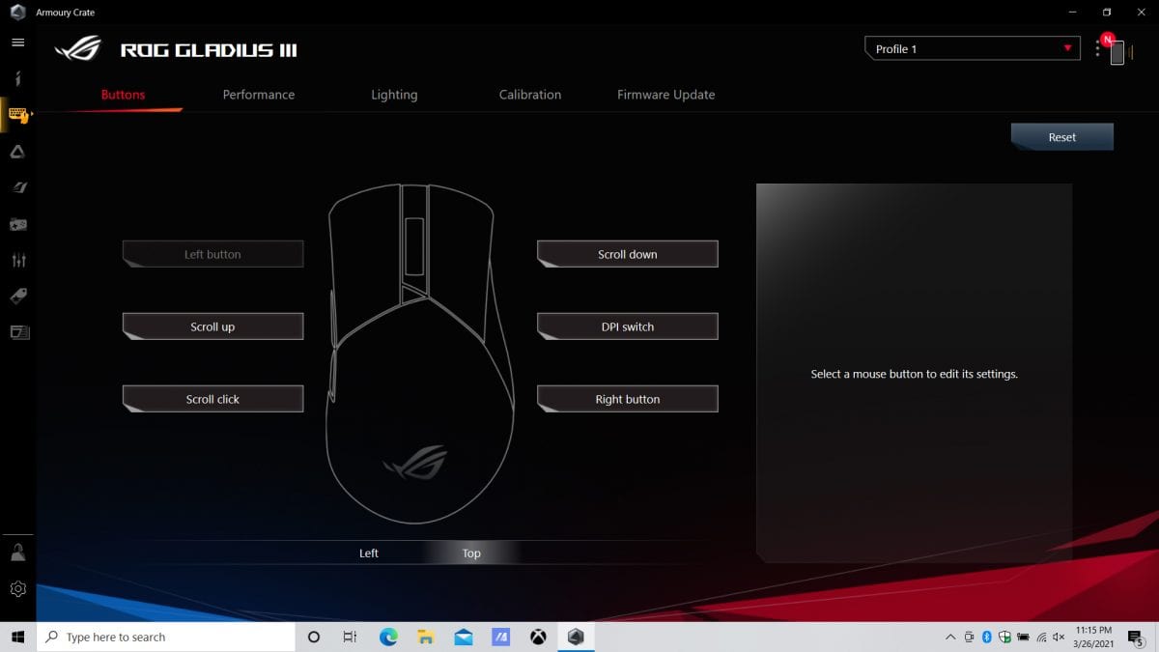Open Scenario Profiles sliders icon
The height and width of the screenshot is (652, 1159).
coord(17,260)
